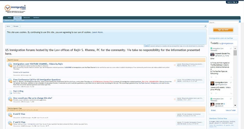The image size is (244, 129).
Task: Open the B and E Visas forum
Action: [19, 114]
